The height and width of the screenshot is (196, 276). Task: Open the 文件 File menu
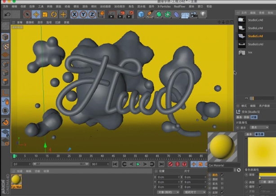click(x=5, y=6)
